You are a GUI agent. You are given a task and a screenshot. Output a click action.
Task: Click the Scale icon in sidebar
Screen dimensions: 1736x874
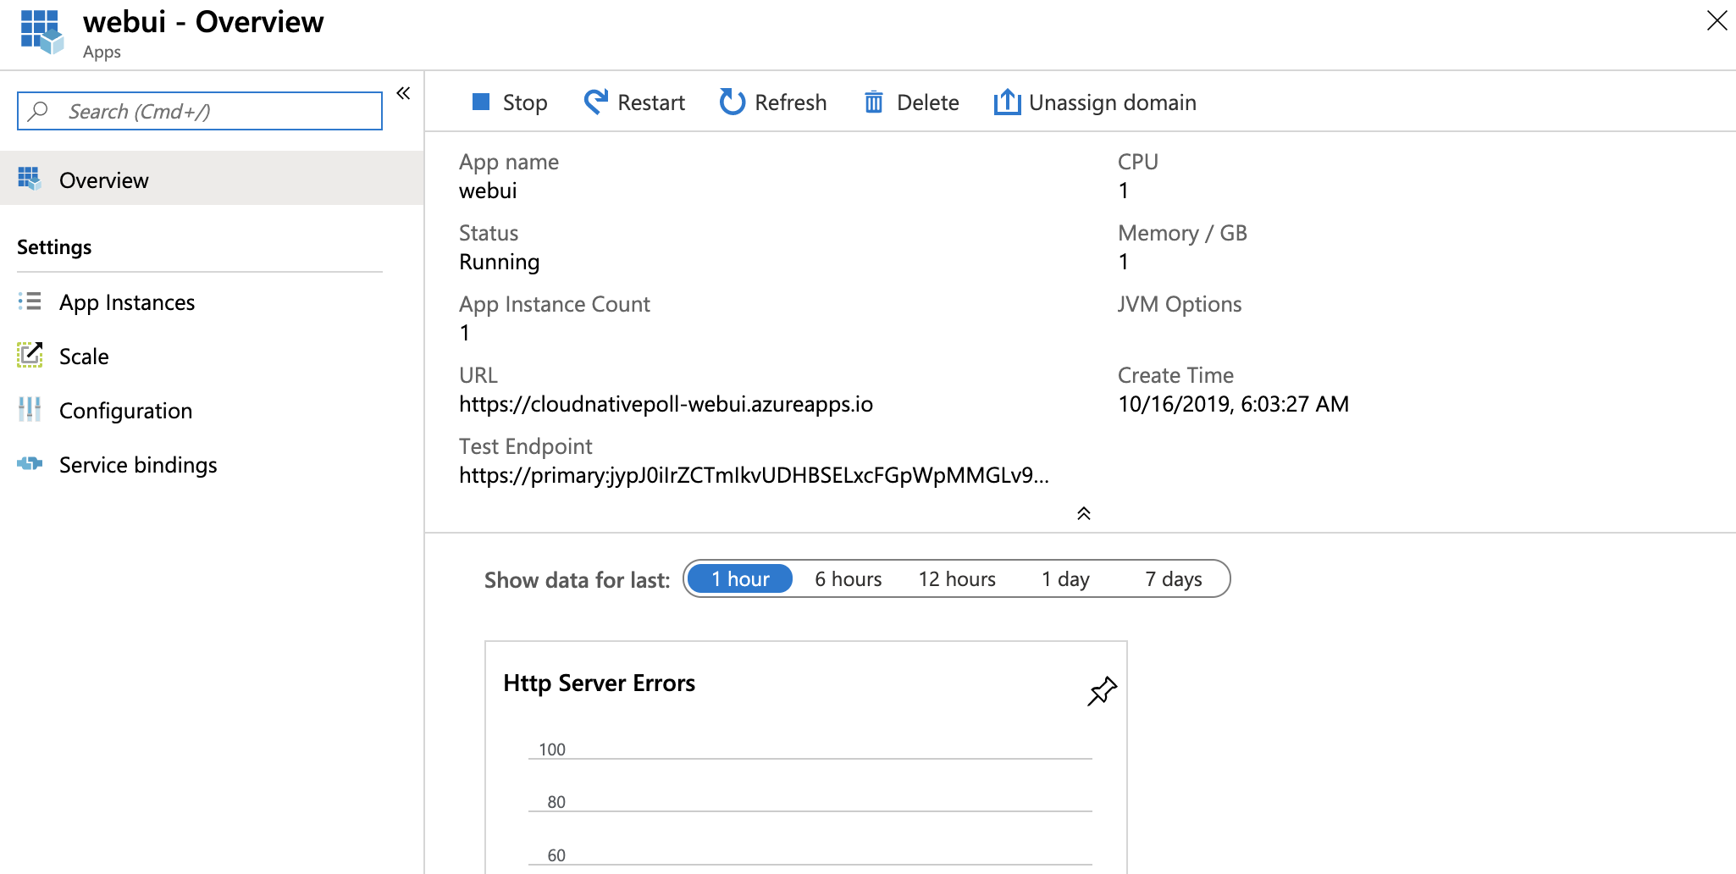click(x=30, y=355)
